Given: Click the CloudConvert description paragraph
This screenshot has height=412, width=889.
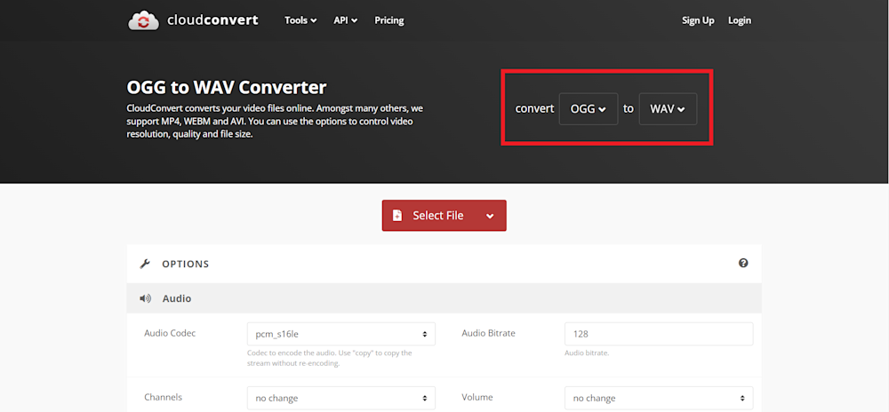Looking at the screenshot, I should pos(275,121).
